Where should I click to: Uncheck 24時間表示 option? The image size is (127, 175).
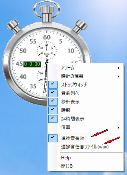[x=86, y=119]
